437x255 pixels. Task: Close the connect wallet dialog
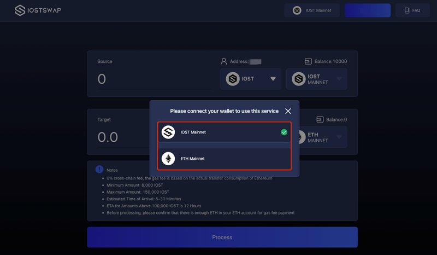pos(288,111)
